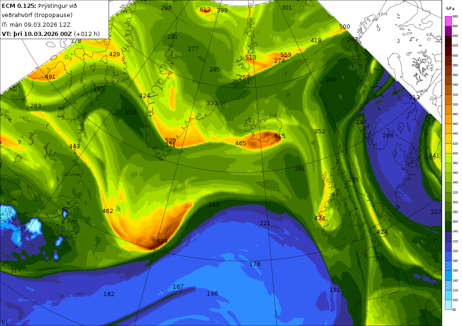Click the dark brown legend band between 620 and 640

point(448,41)
